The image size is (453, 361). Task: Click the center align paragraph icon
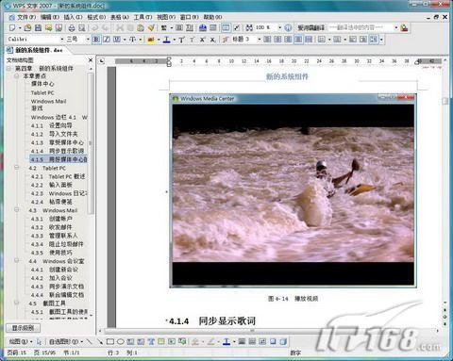pos(277,40)
